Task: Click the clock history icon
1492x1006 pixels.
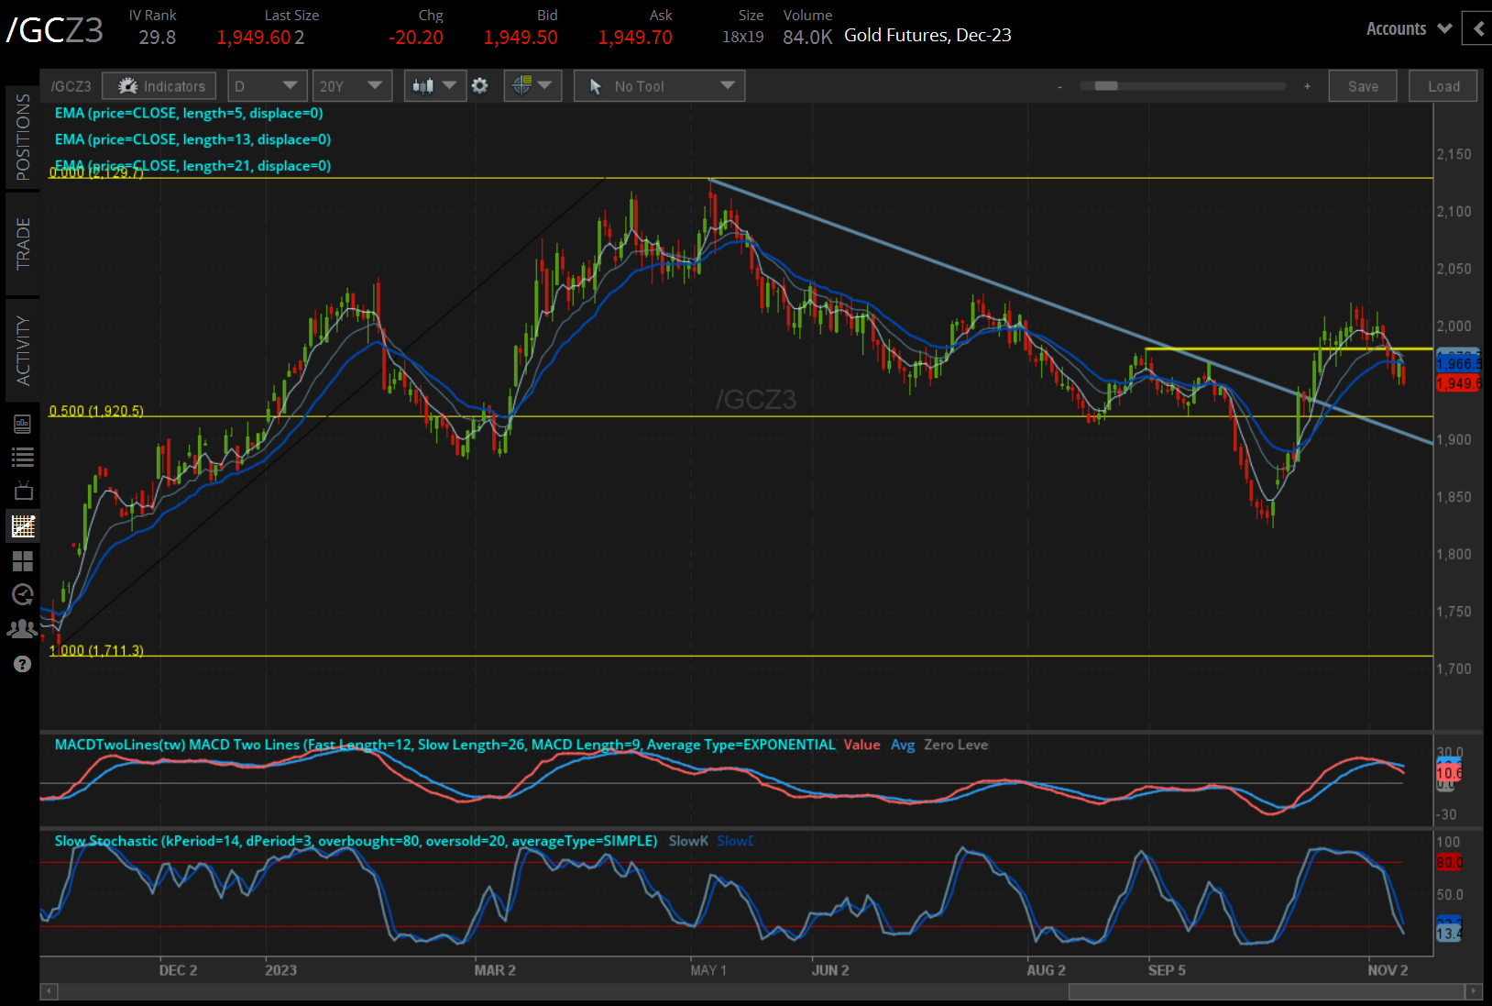Action: click(22, 594)
